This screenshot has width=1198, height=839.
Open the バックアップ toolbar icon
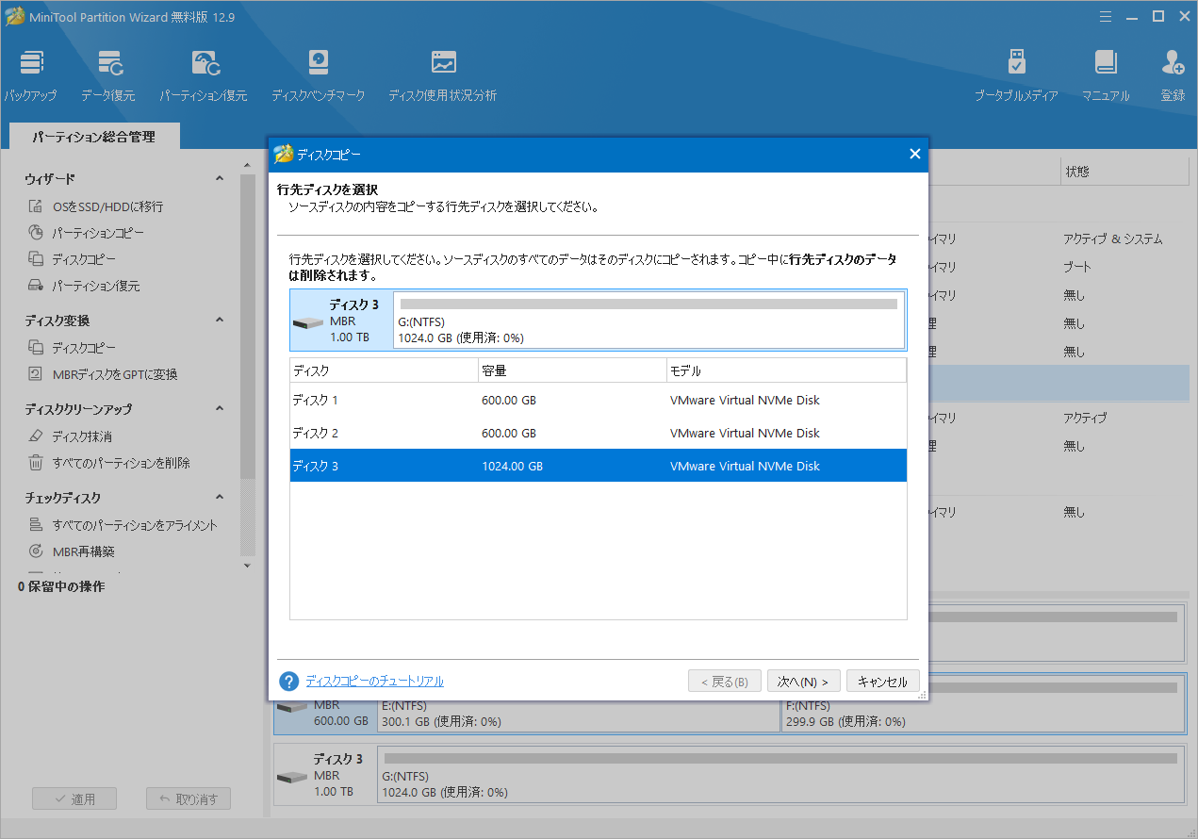click(31, 75)
